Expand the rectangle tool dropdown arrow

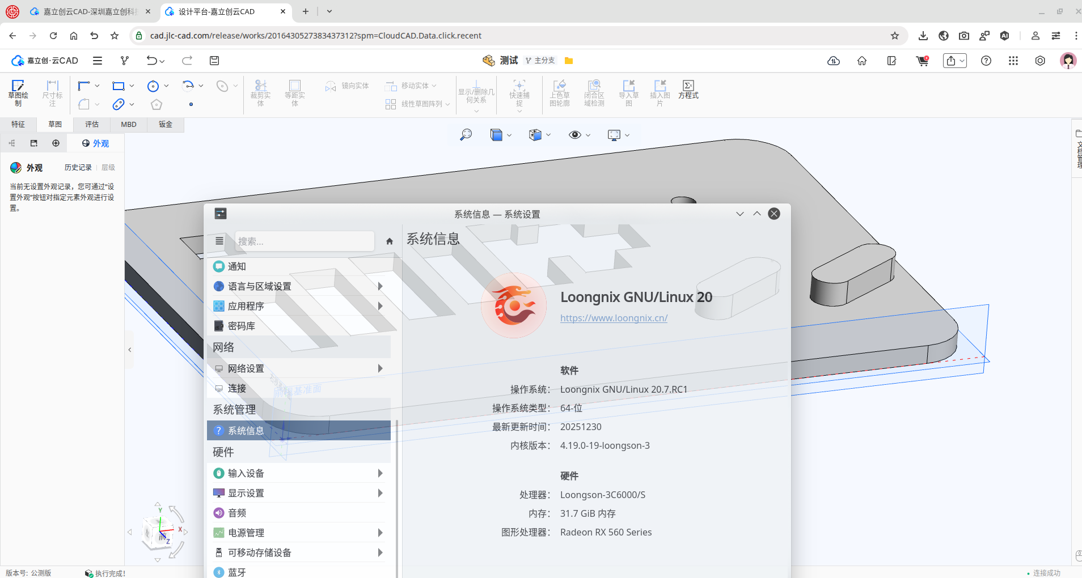coord(132,86)
